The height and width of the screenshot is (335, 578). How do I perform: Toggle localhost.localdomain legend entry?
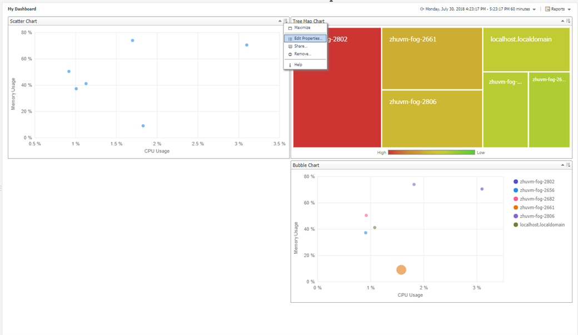[539, 225]
